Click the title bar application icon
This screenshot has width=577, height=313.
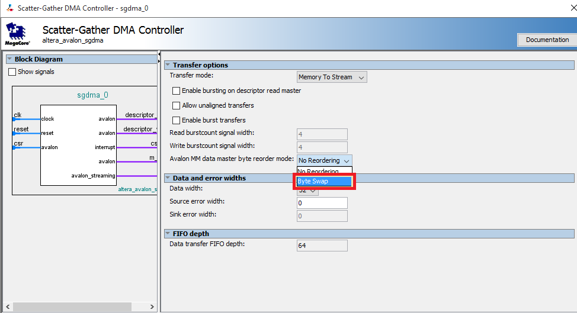[10, 8]
